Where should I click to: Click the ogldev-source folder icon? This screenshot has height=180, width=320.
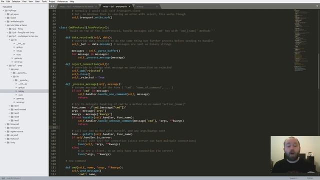point(8,131)
